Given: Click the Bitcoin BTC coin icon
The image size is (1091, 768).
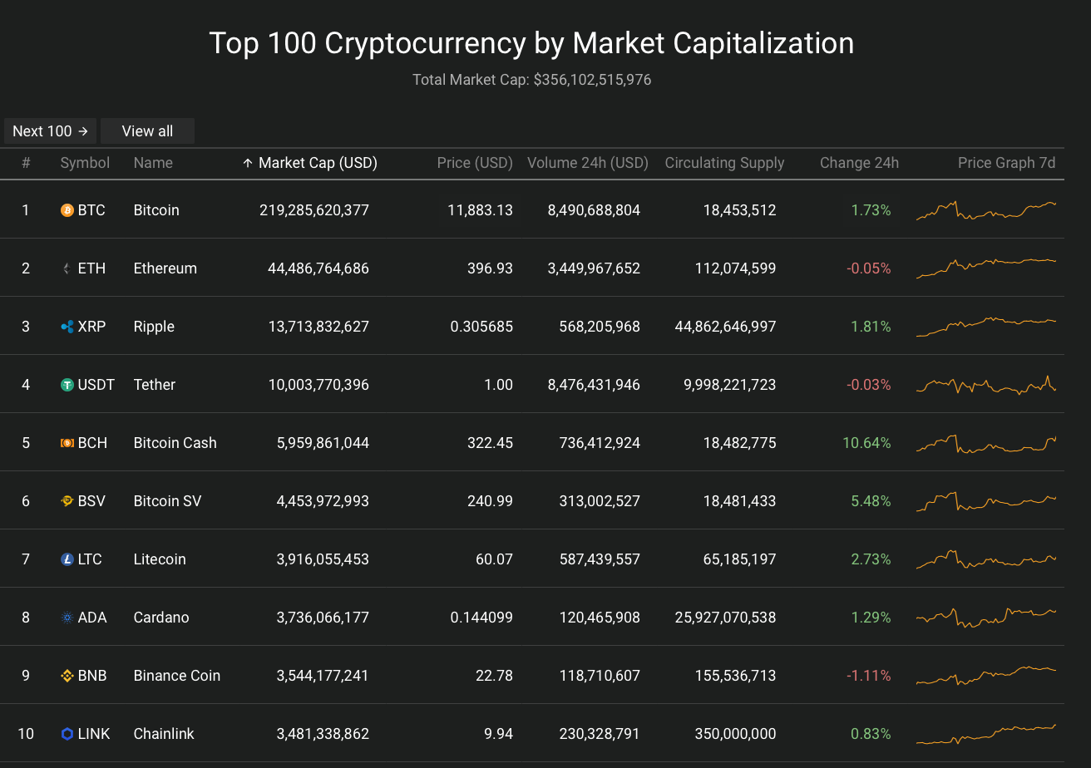Looking at the screenshot, I should coord(67,210).
